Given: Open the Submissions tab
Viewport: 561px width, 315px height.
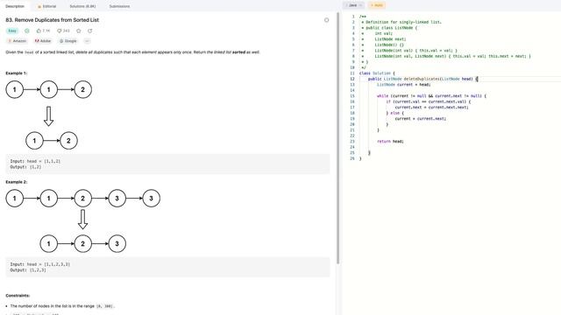Looking at the screenshot, I should (119, 6).
